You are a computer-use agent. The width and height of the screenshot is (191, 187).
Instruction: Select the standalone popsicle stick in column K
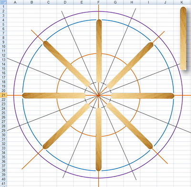point(183,38)
